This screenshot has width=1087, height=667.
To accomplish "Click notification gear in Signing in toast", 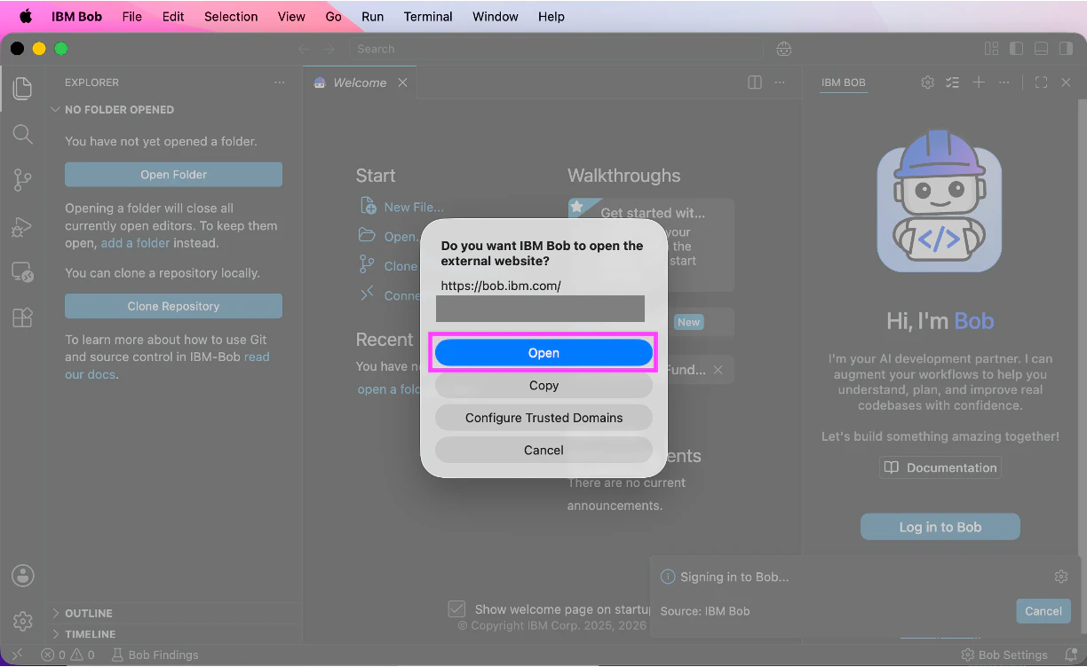I will coord(1061,577).
